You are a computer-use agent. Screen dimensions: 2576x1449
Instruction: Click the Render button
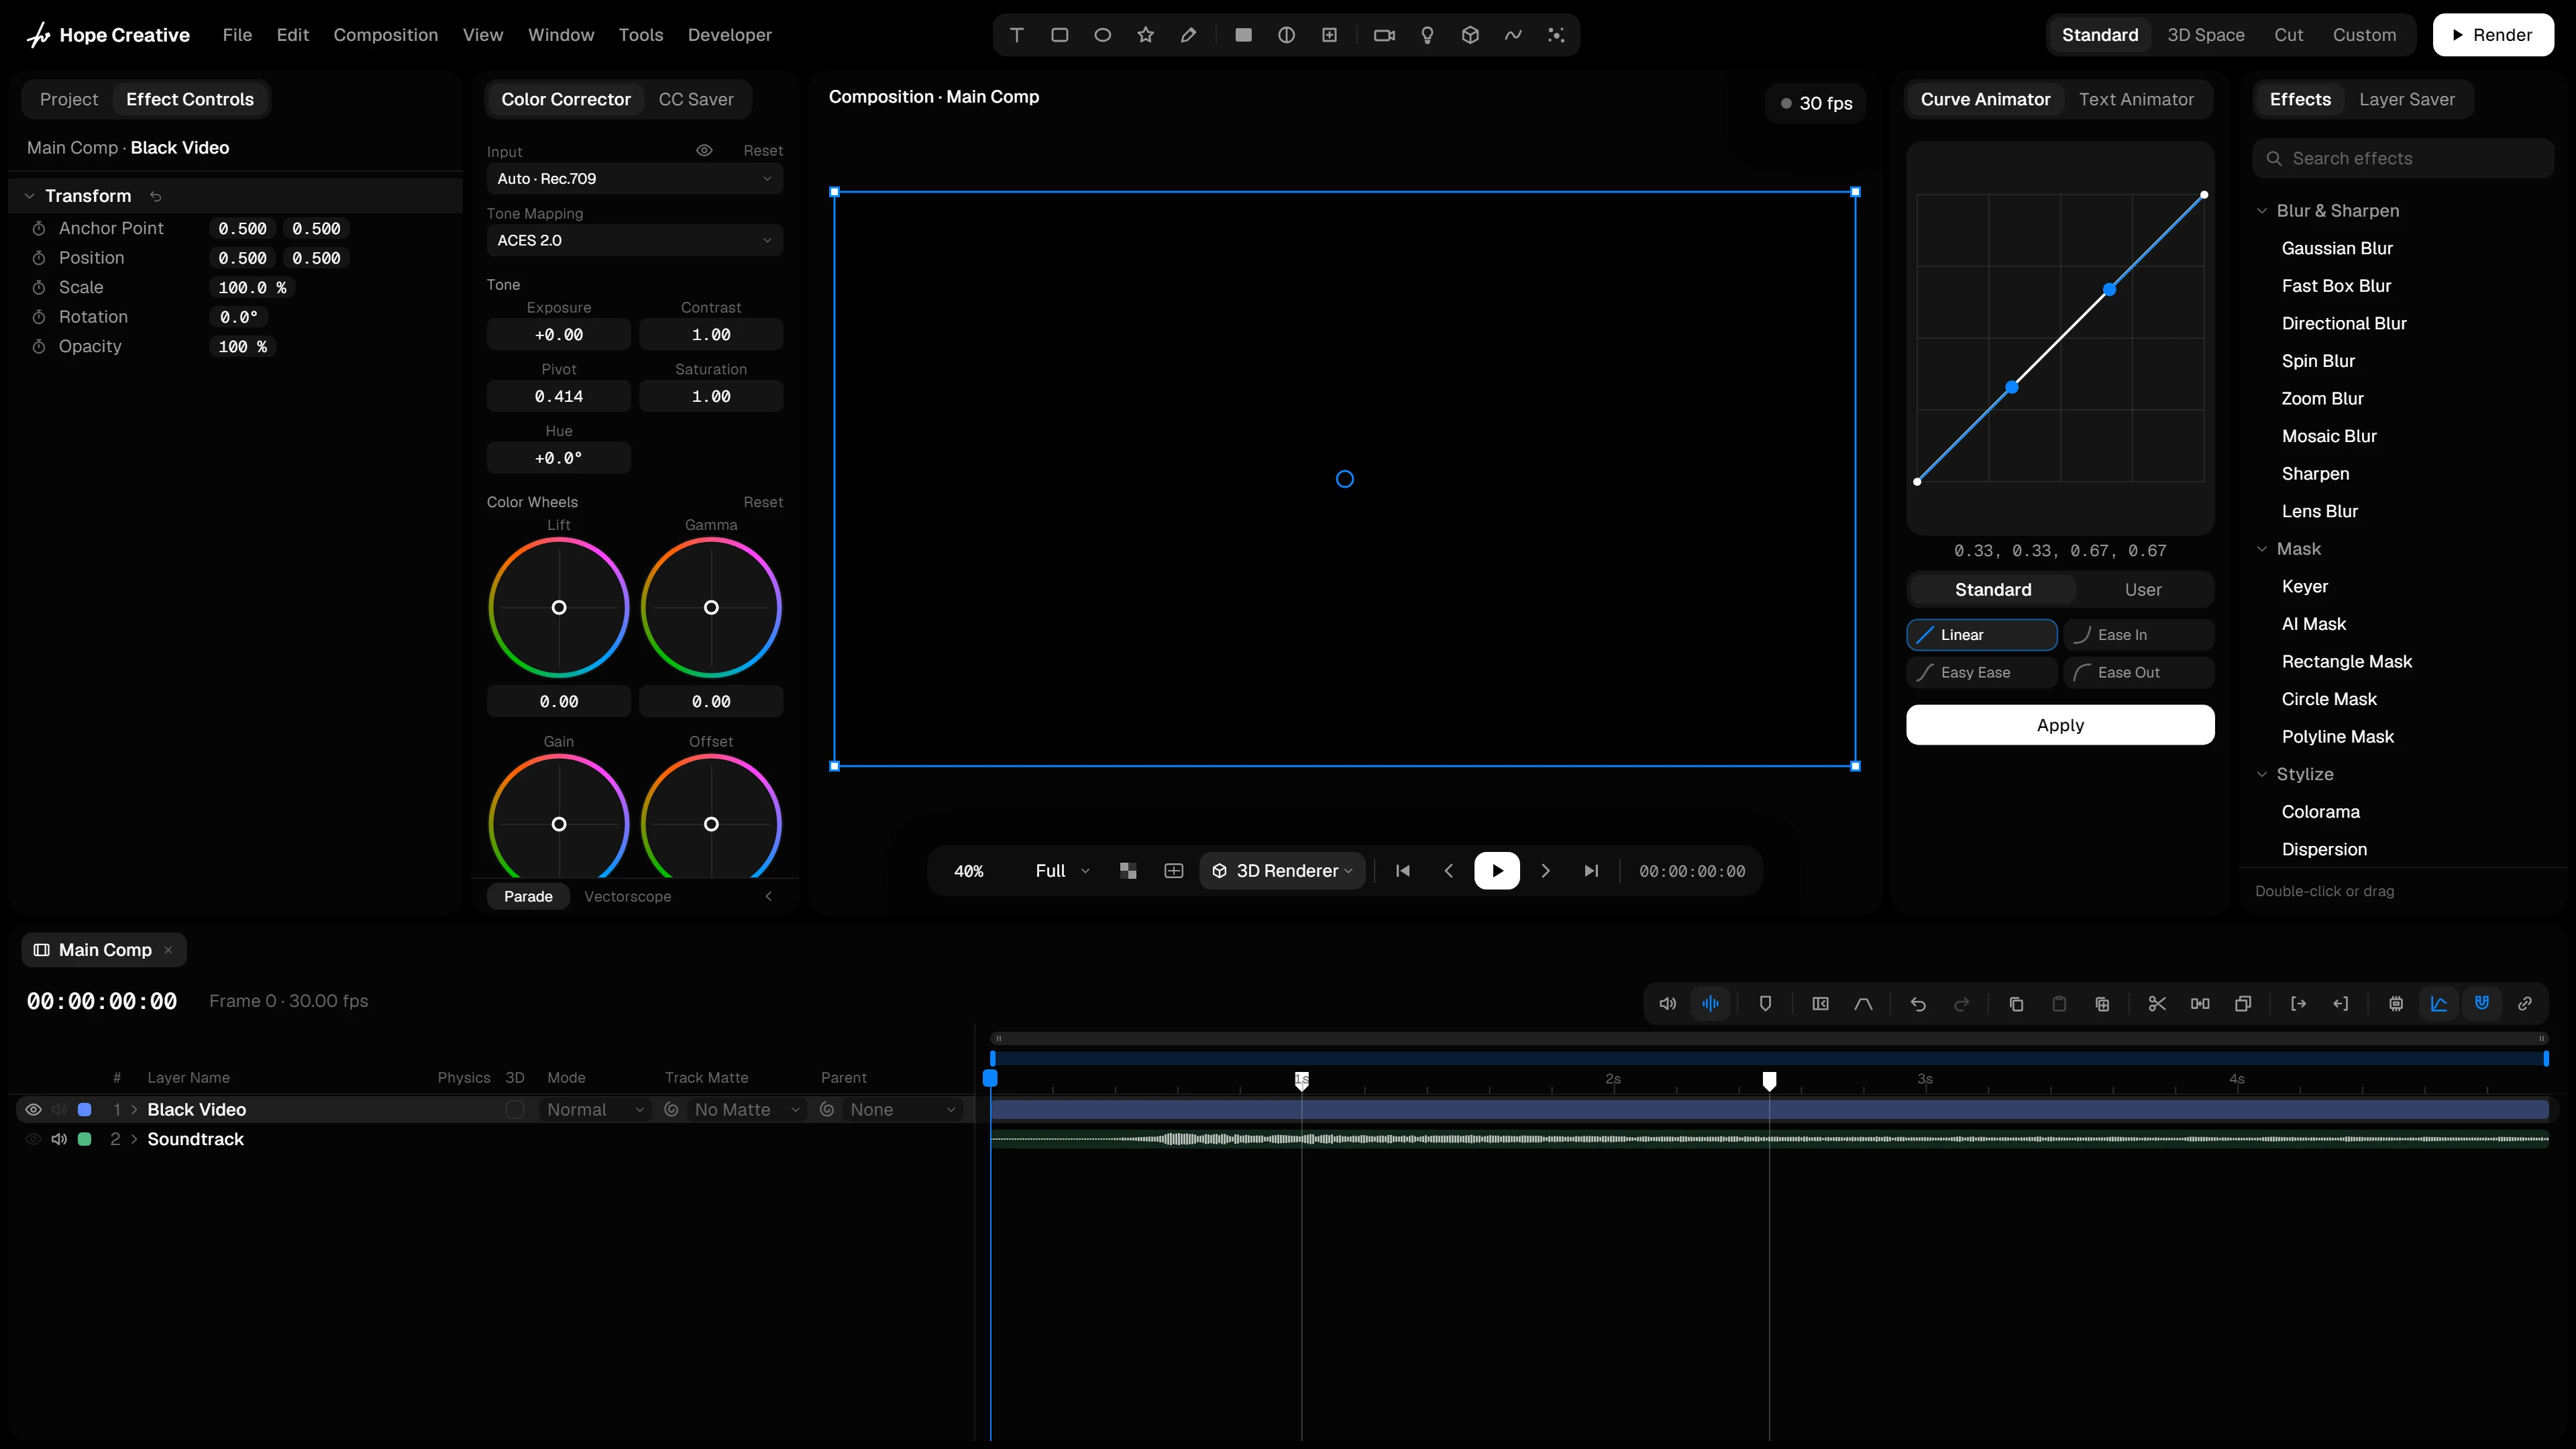coord(2492,35)
